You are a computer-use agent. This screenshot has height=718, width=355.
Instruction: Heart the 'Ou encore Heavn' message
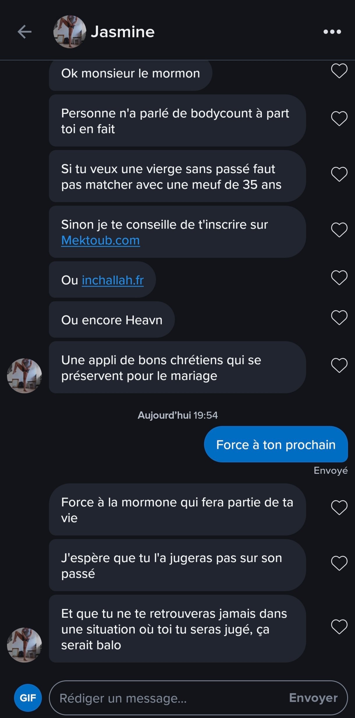tap(339, 318)
